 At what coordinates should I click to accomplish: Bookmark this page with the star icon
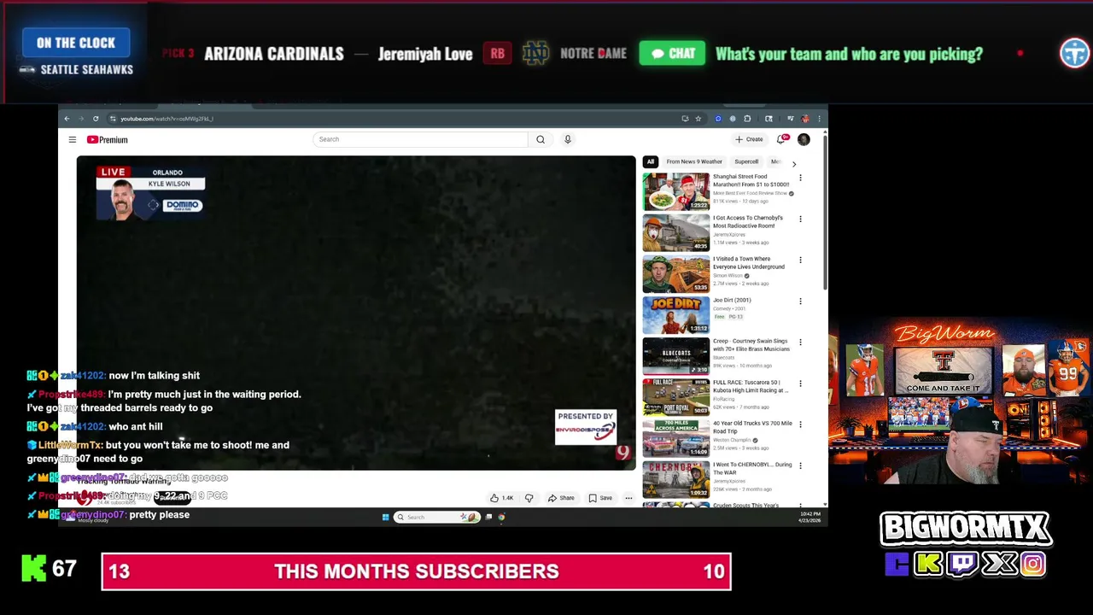pyautogui.click(x=698, y=119)
